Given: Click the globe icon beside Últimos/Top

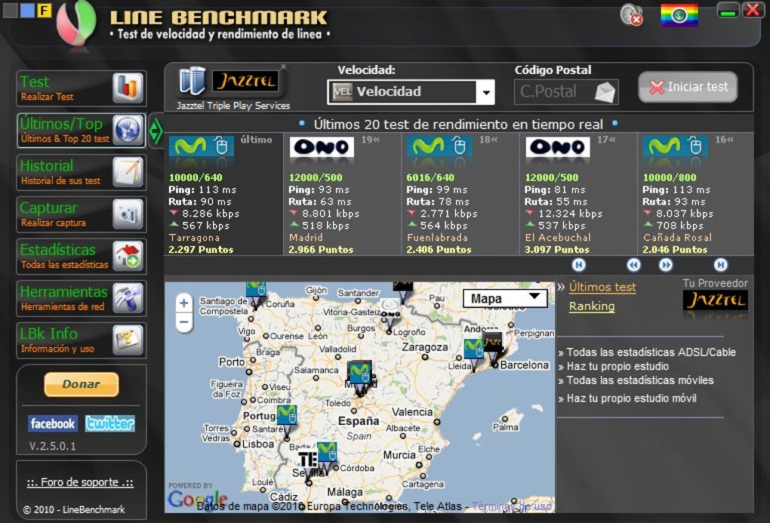Looking at the screenshot, I should pyautogui.click(x=128, y=130).
